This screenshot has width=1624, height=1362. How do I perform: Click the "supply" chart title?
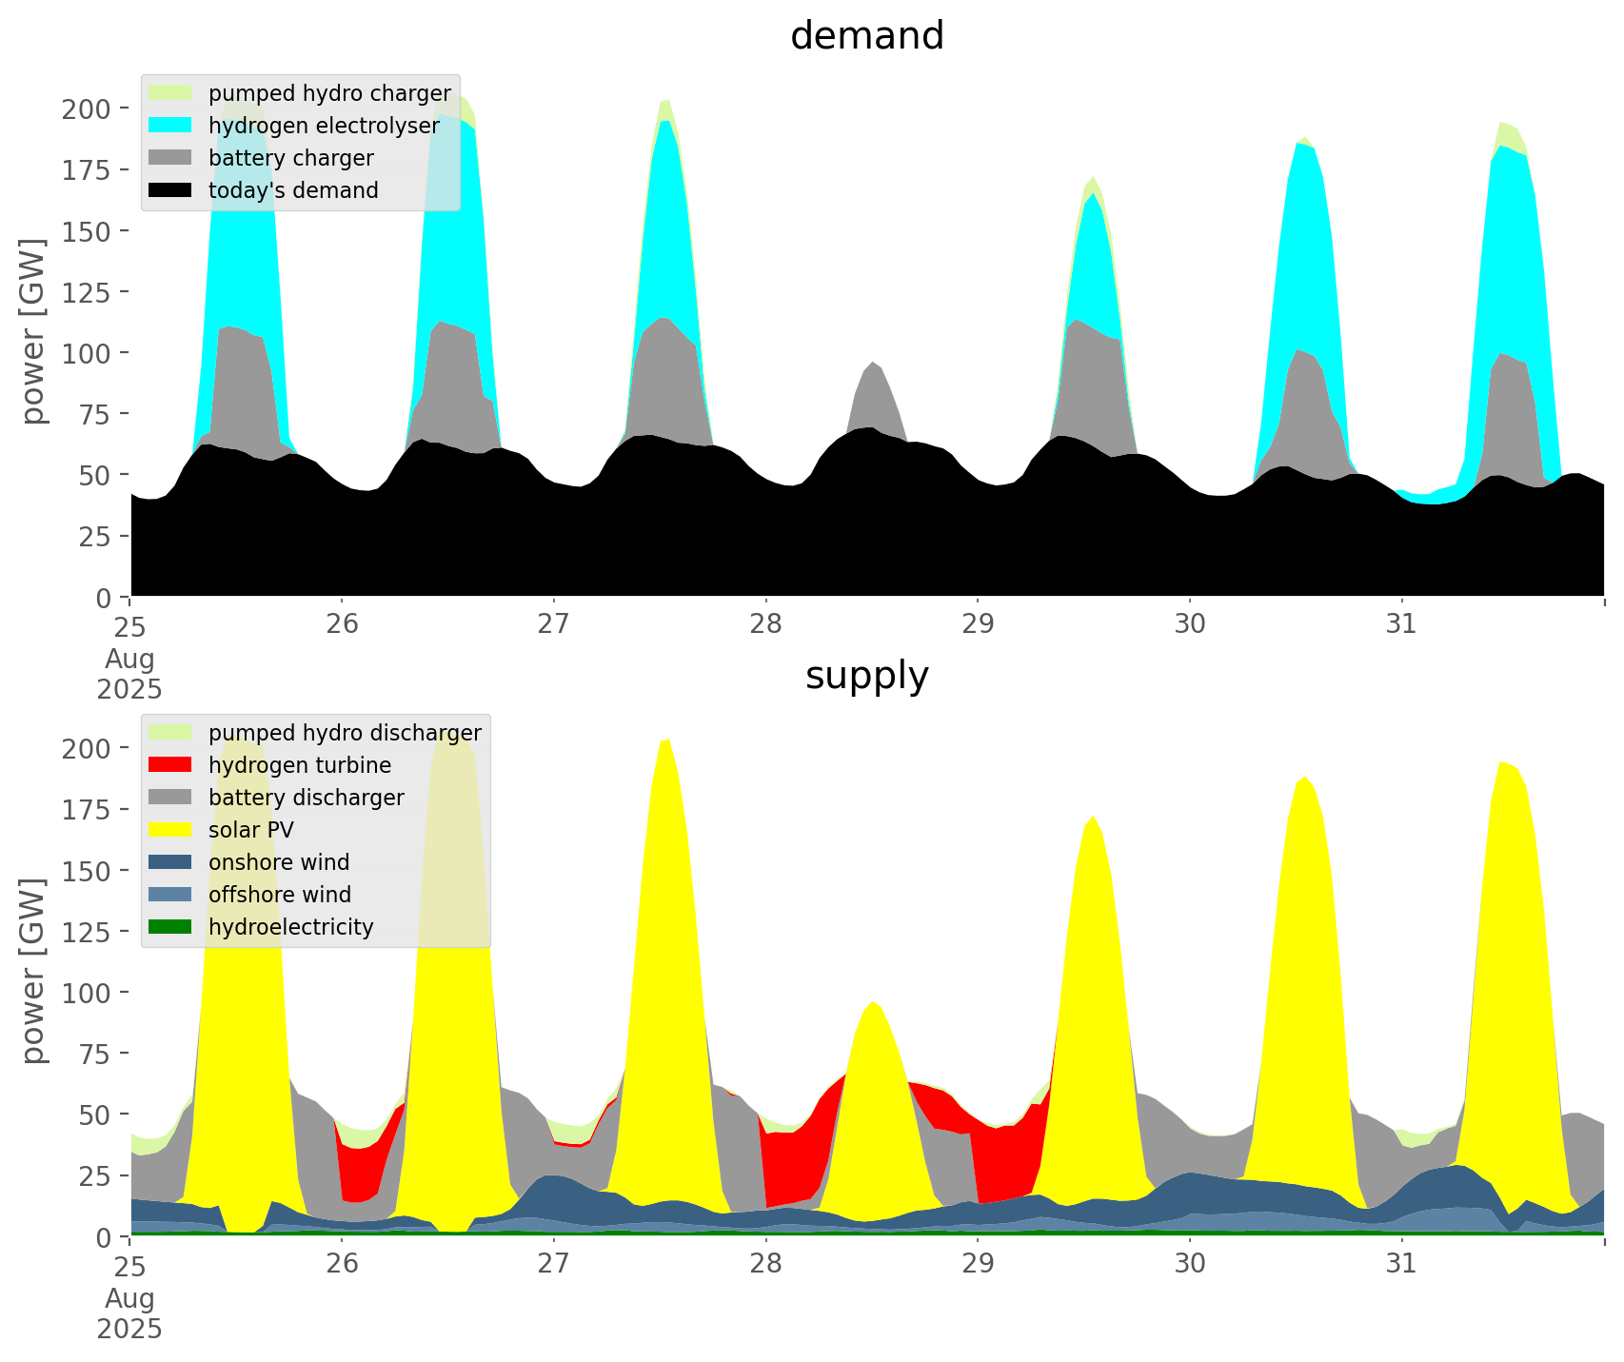(866, 676)
